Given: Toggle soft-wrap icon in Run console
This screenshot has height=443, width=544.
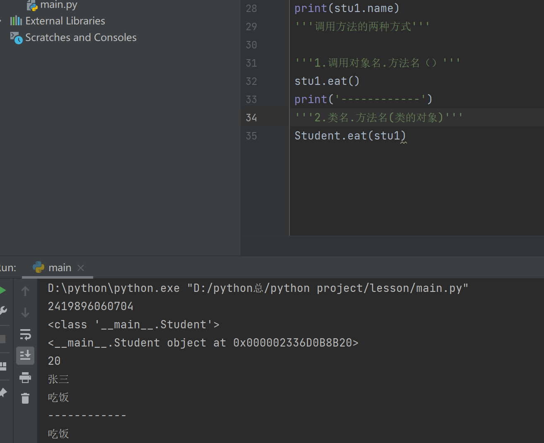Looking at the screenshot, I should [x=25, y=334].
